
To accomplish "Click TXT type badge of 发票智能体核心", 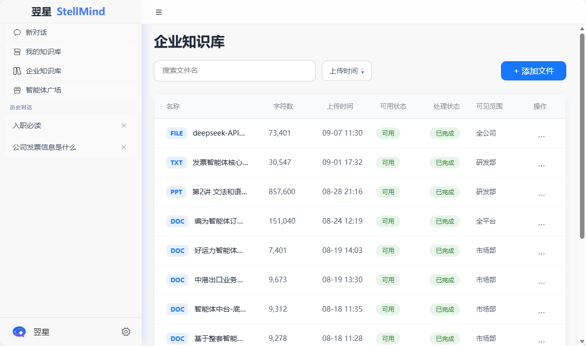I will 177,162.
